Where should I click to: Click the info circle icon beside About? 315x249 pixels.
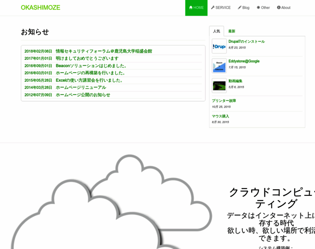point(279,7)
